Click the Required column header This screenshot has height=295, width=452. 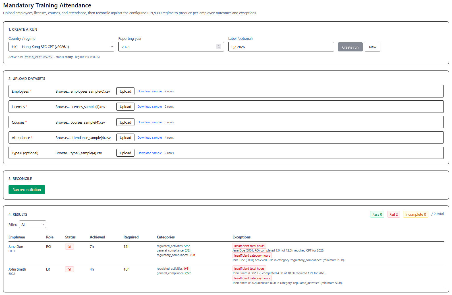131,237
